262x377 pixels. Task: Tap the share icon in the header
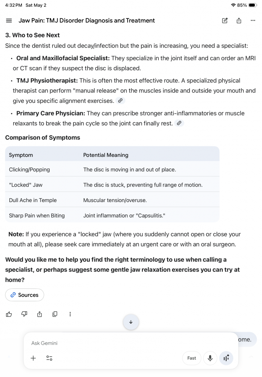(x=239, y=21)
